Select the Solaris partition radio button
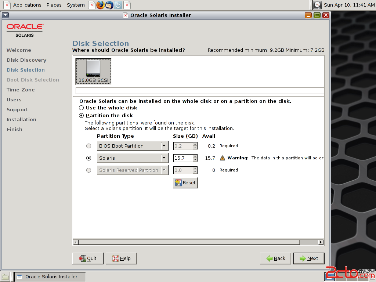This screenshot has height=282, width=376. pos(89,158)
